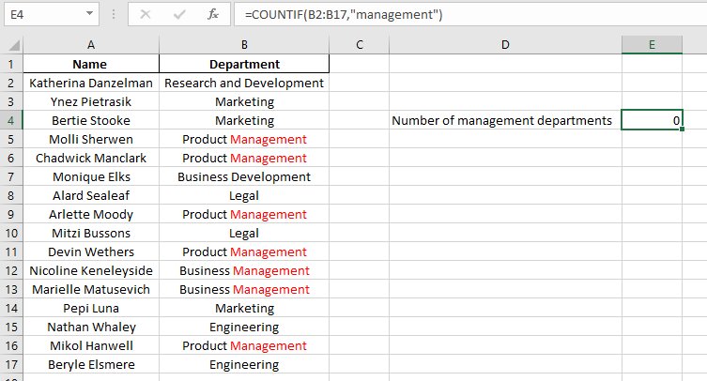Select row 9 header
The height and width of the screenshot is (381, 707).
[x=11, y=214]
